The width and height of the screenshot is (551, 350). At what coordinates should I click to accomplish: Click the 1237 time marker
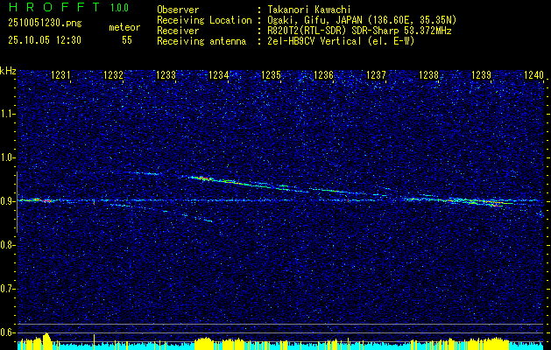(x=376, y=74)
